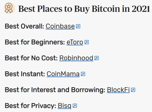Click the external-link icon after eToro
152x112 pixels.
(87, 42)
